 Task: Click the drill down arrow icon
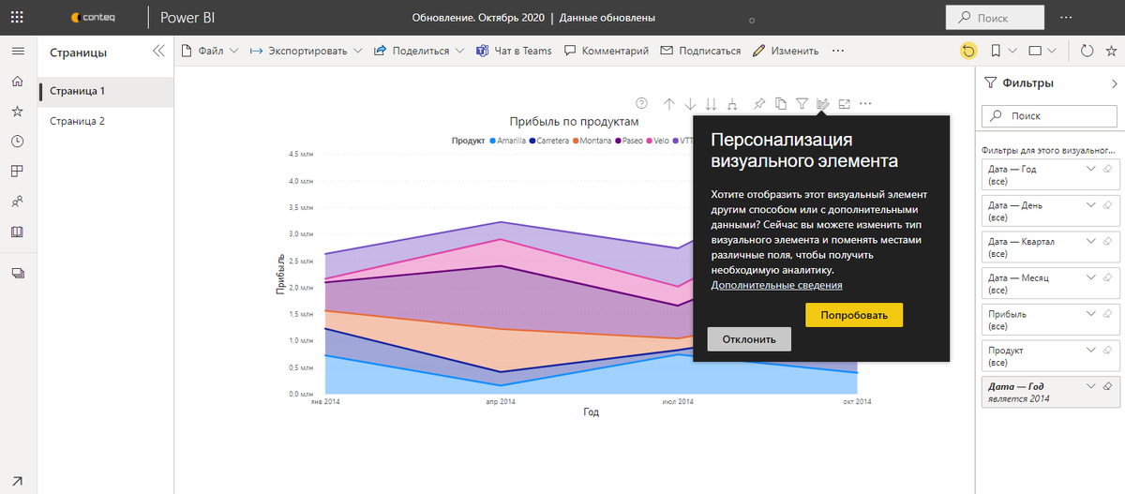point(690,103)
